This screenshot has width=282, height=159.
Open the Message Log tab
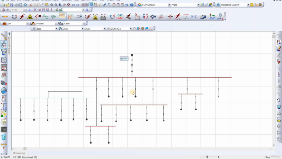click(x=19, y=153)
